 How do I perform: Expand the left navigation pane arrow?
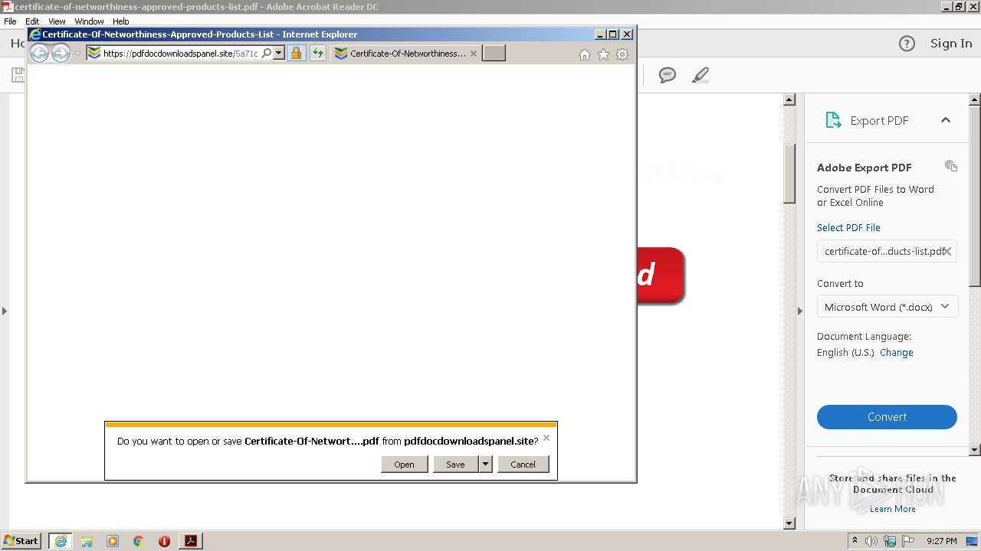click(x=5, y=311)
